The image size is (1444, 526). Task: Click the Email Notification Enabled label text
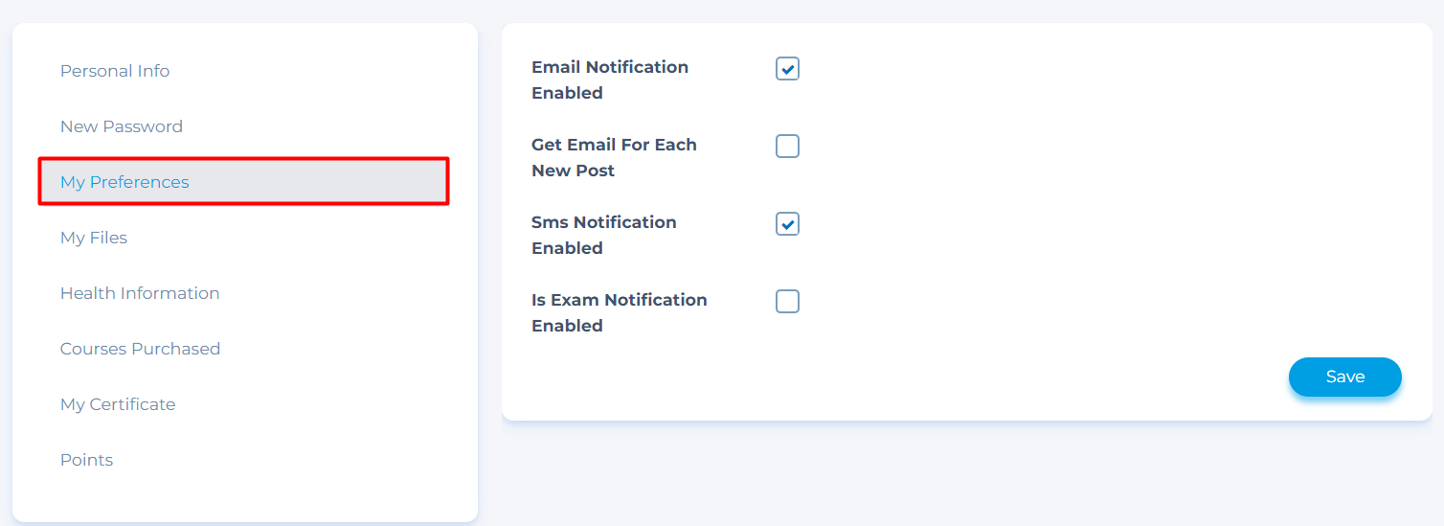(609, 80)
